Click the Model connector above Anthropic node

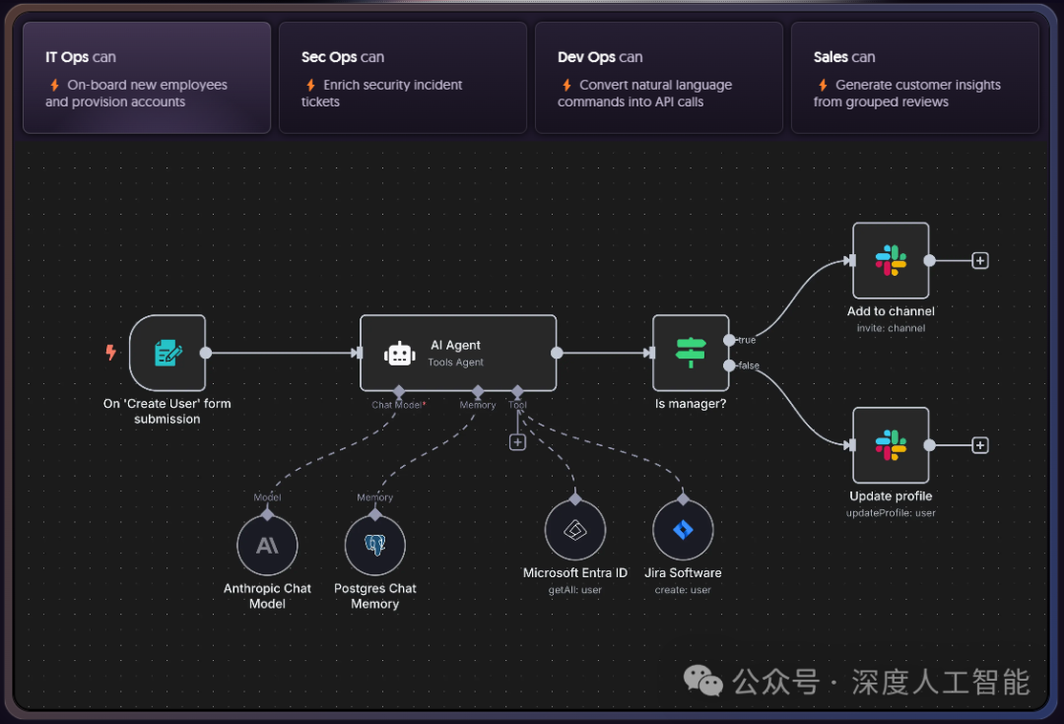[x=267, y=514]
